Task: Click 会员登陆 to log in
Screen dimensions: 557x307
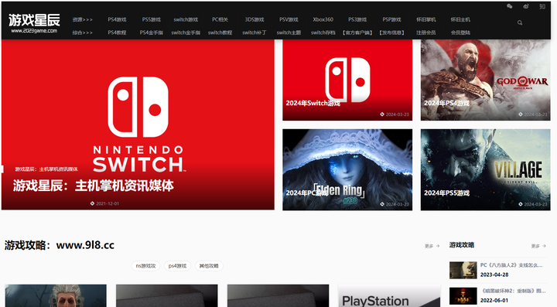Action: (460, 32)
